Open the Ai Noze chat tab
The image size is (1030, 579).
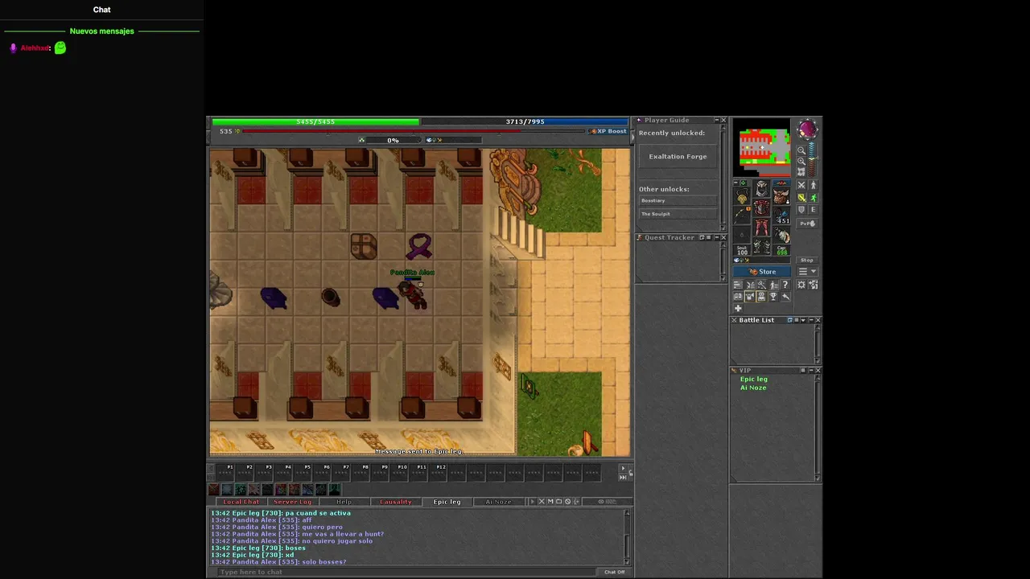tap(498, 502)
